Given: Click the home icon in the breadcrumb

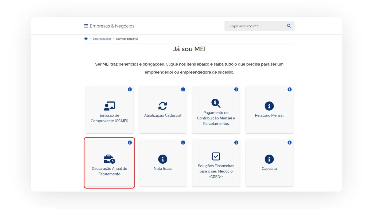Looking at the screenshot, I should [86, 38].
